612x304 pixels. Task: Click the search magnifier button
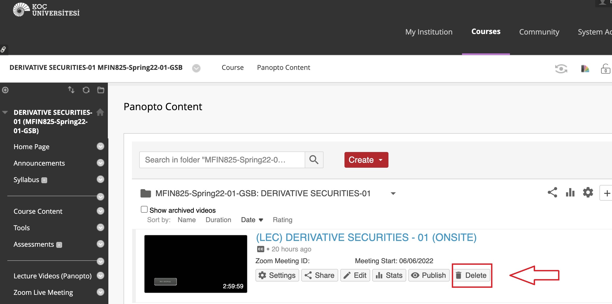(x=314, y=160)
